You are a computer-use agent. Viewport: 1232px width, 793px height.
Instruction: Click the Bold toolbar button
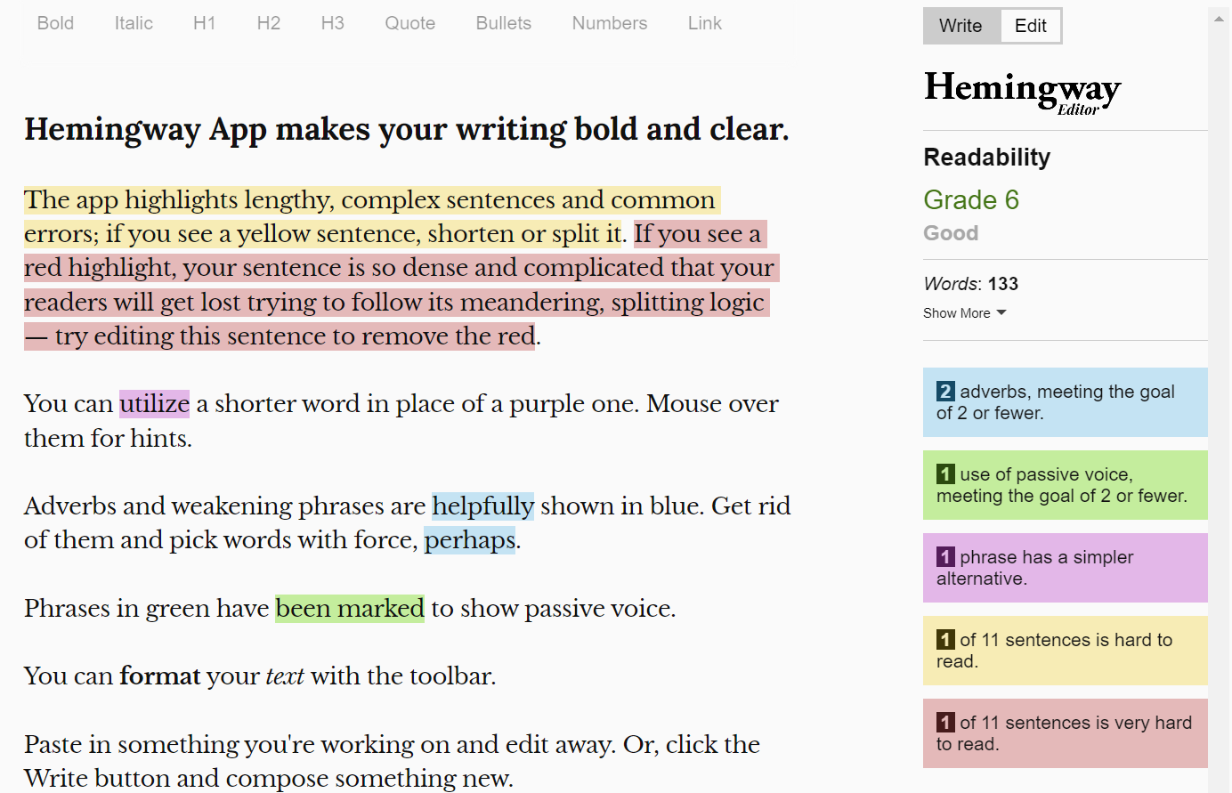[x=55, y=23]
